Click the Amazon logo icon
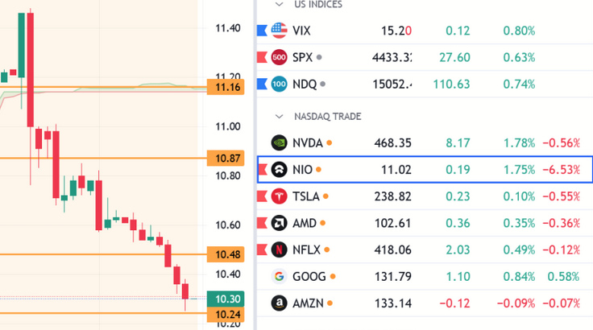 280,303
